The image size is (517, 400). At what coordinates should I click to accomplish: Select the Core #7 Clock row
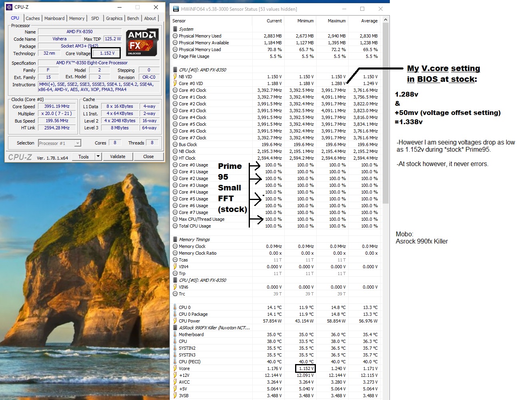pyautogui.click(x=275, y=138)
